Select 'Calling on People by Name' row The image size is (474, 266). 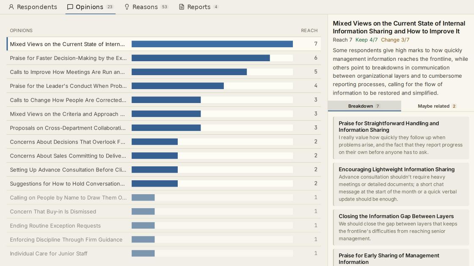point(163,198)
